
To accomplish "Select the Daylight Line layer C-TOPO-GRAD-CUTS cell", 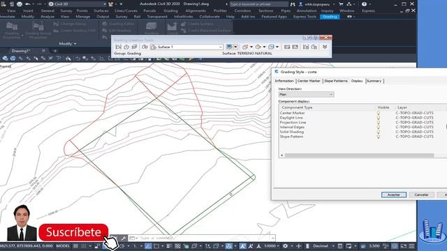I will point(414,118).
